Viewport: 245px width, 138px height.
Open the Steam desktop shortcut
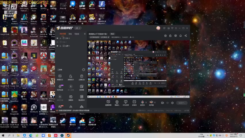[x=63, y=121]
